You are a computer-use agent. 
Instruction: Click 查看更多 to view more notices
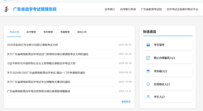click(126, 102)
